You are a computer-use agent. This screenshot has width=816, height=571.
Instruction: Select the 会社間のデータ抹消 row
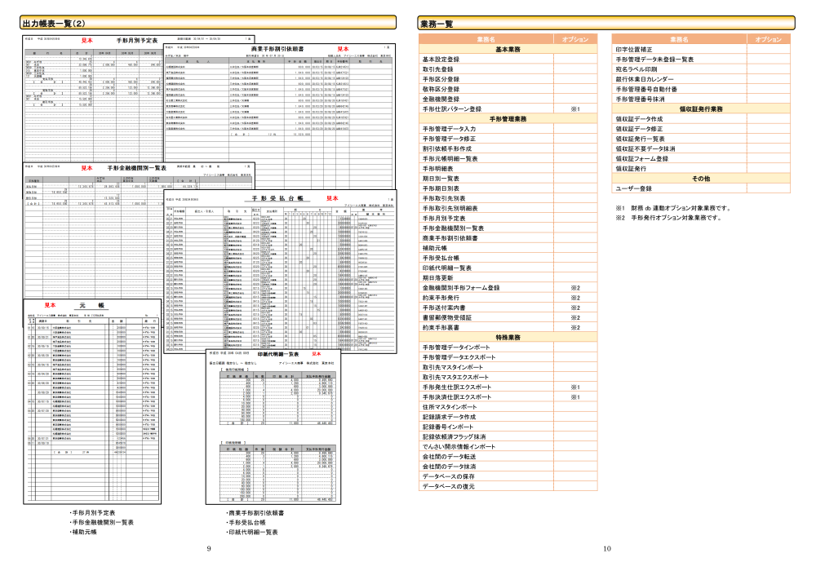(x=508, y=467)
